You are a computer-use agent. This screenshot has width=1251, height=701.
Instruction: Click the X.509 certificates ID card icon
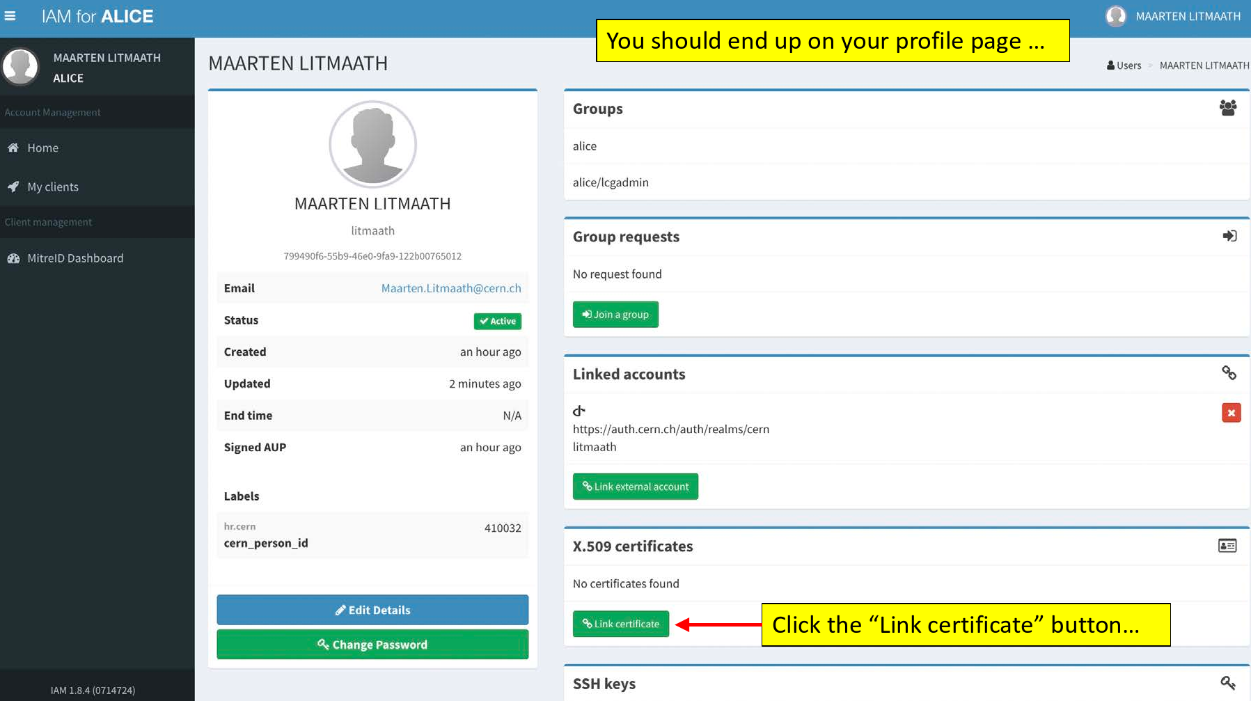pyautogui.click(x=1227, y=546)
